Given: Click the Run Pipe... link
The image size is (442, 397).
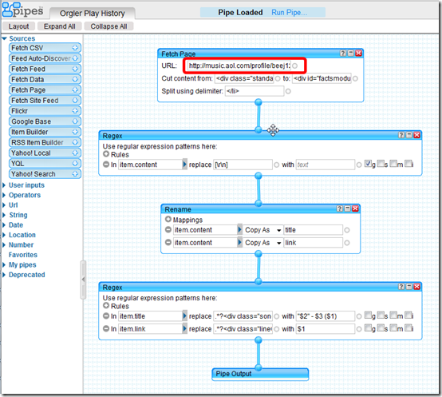Looking at the screenshot, I should (x=289, y=13).
